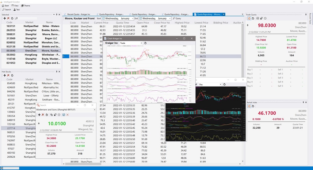Add a stock in the Hot Stocks panel

pos(5,76)
